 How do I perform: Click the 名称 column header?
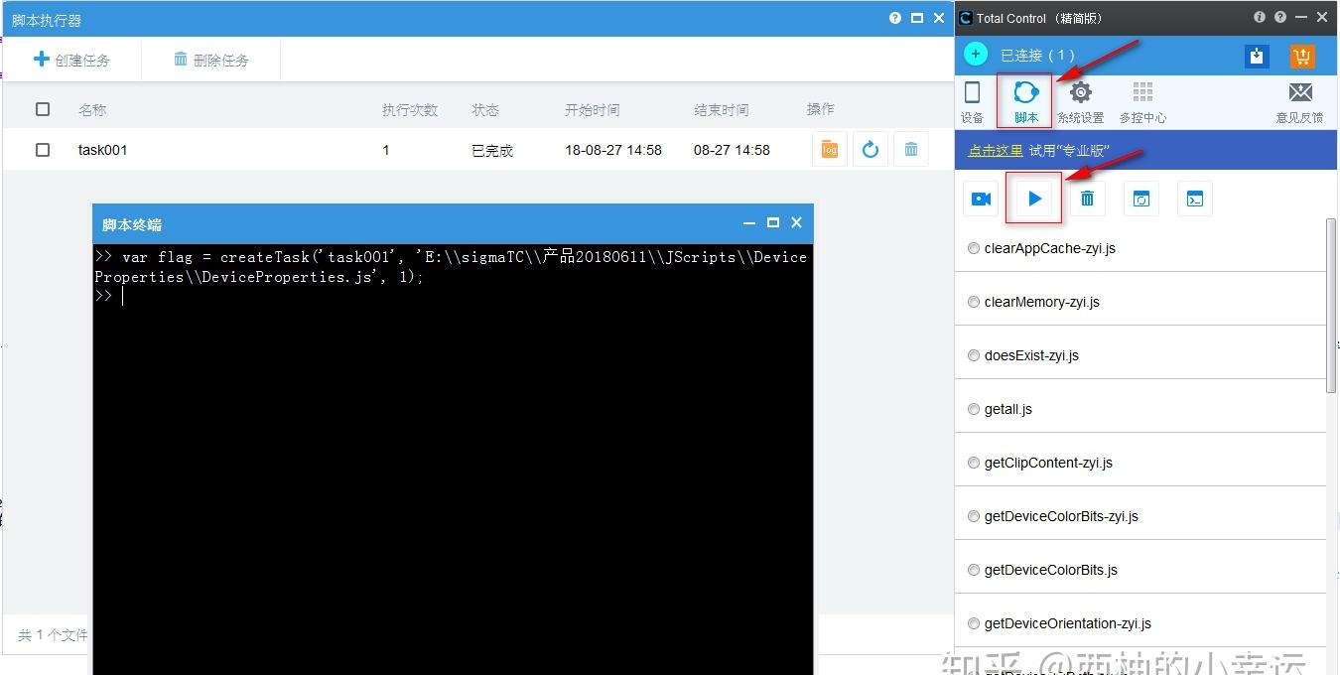[92, 110]
